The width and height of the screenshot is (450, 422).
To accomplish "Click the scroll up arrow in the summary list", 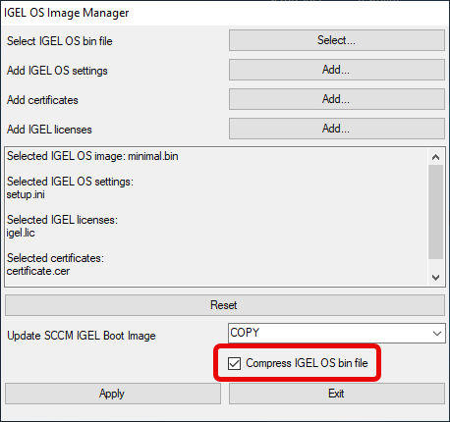I will coord(435,157).
